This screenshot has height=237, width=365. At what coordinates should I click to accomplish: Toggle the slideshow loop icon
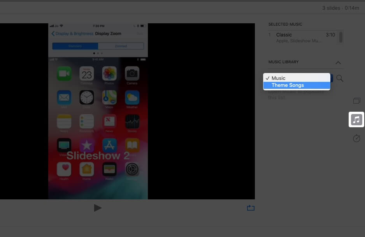coord(251,208)
